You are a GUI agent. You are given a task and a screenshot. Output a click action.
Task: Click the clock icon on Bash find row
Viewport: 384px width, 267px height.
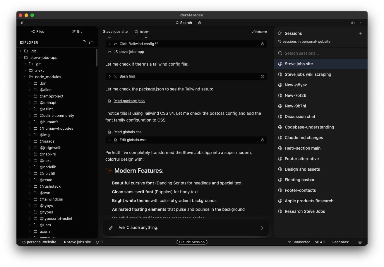[x=263, y=76]
